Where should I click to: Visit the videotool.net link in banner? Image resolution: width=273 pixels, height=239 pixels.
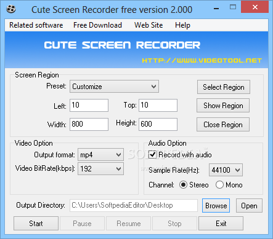click(202, 61)
